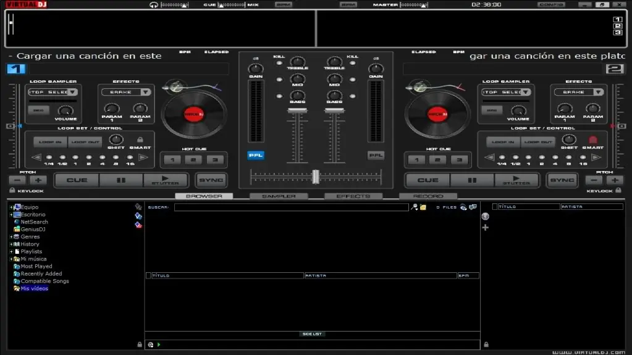The height and width of the screenshot is (355, 632).
Task: Expand the Playlists tree node
Action: pyautogui.click(x=11, y=251)
